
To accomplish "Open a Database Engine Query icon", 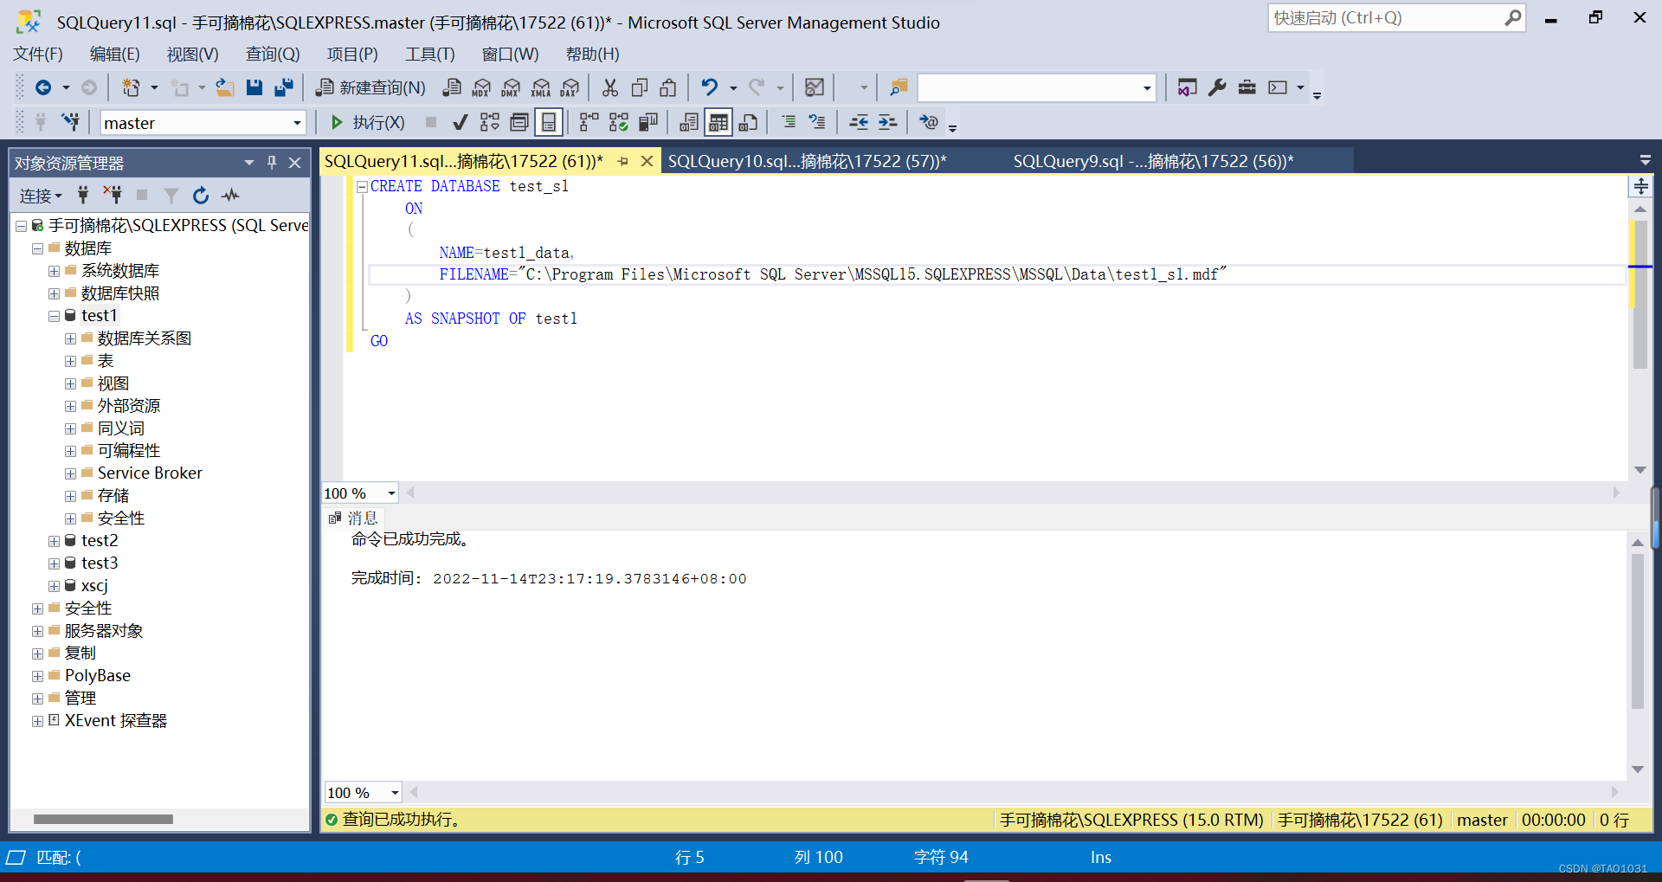I will 452,87.
